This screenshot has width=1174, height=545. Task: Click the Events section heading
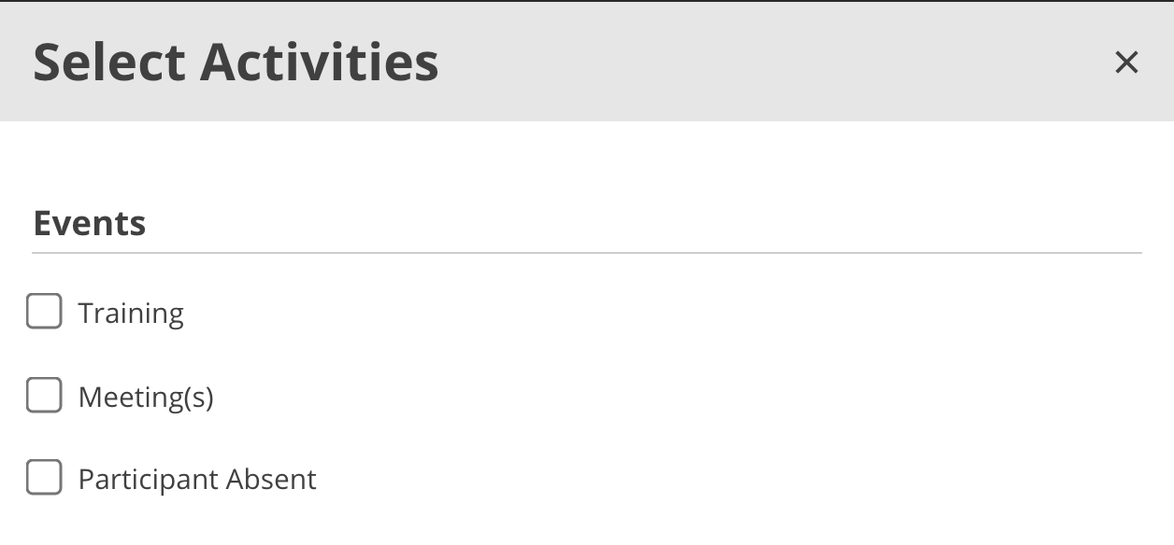coord(90,223)
